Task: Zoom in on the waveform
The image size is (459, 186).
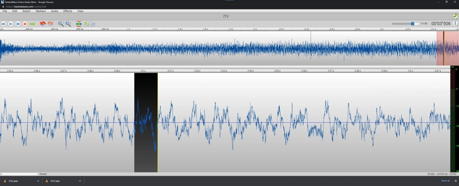Action: click(x=61, y=24)
